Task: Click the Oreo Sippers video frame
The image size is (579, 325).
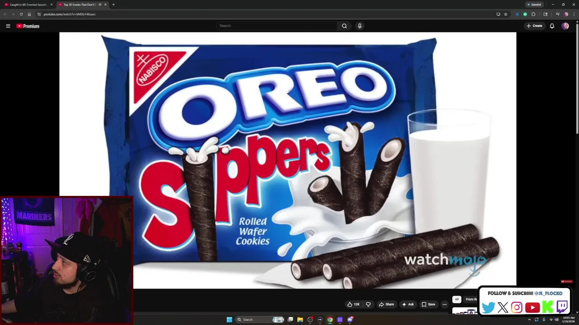Action: (x=288, y=160)
